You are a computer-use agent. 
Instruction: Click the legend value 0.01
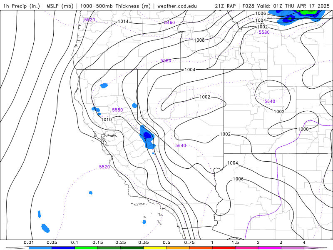point(29,242)
